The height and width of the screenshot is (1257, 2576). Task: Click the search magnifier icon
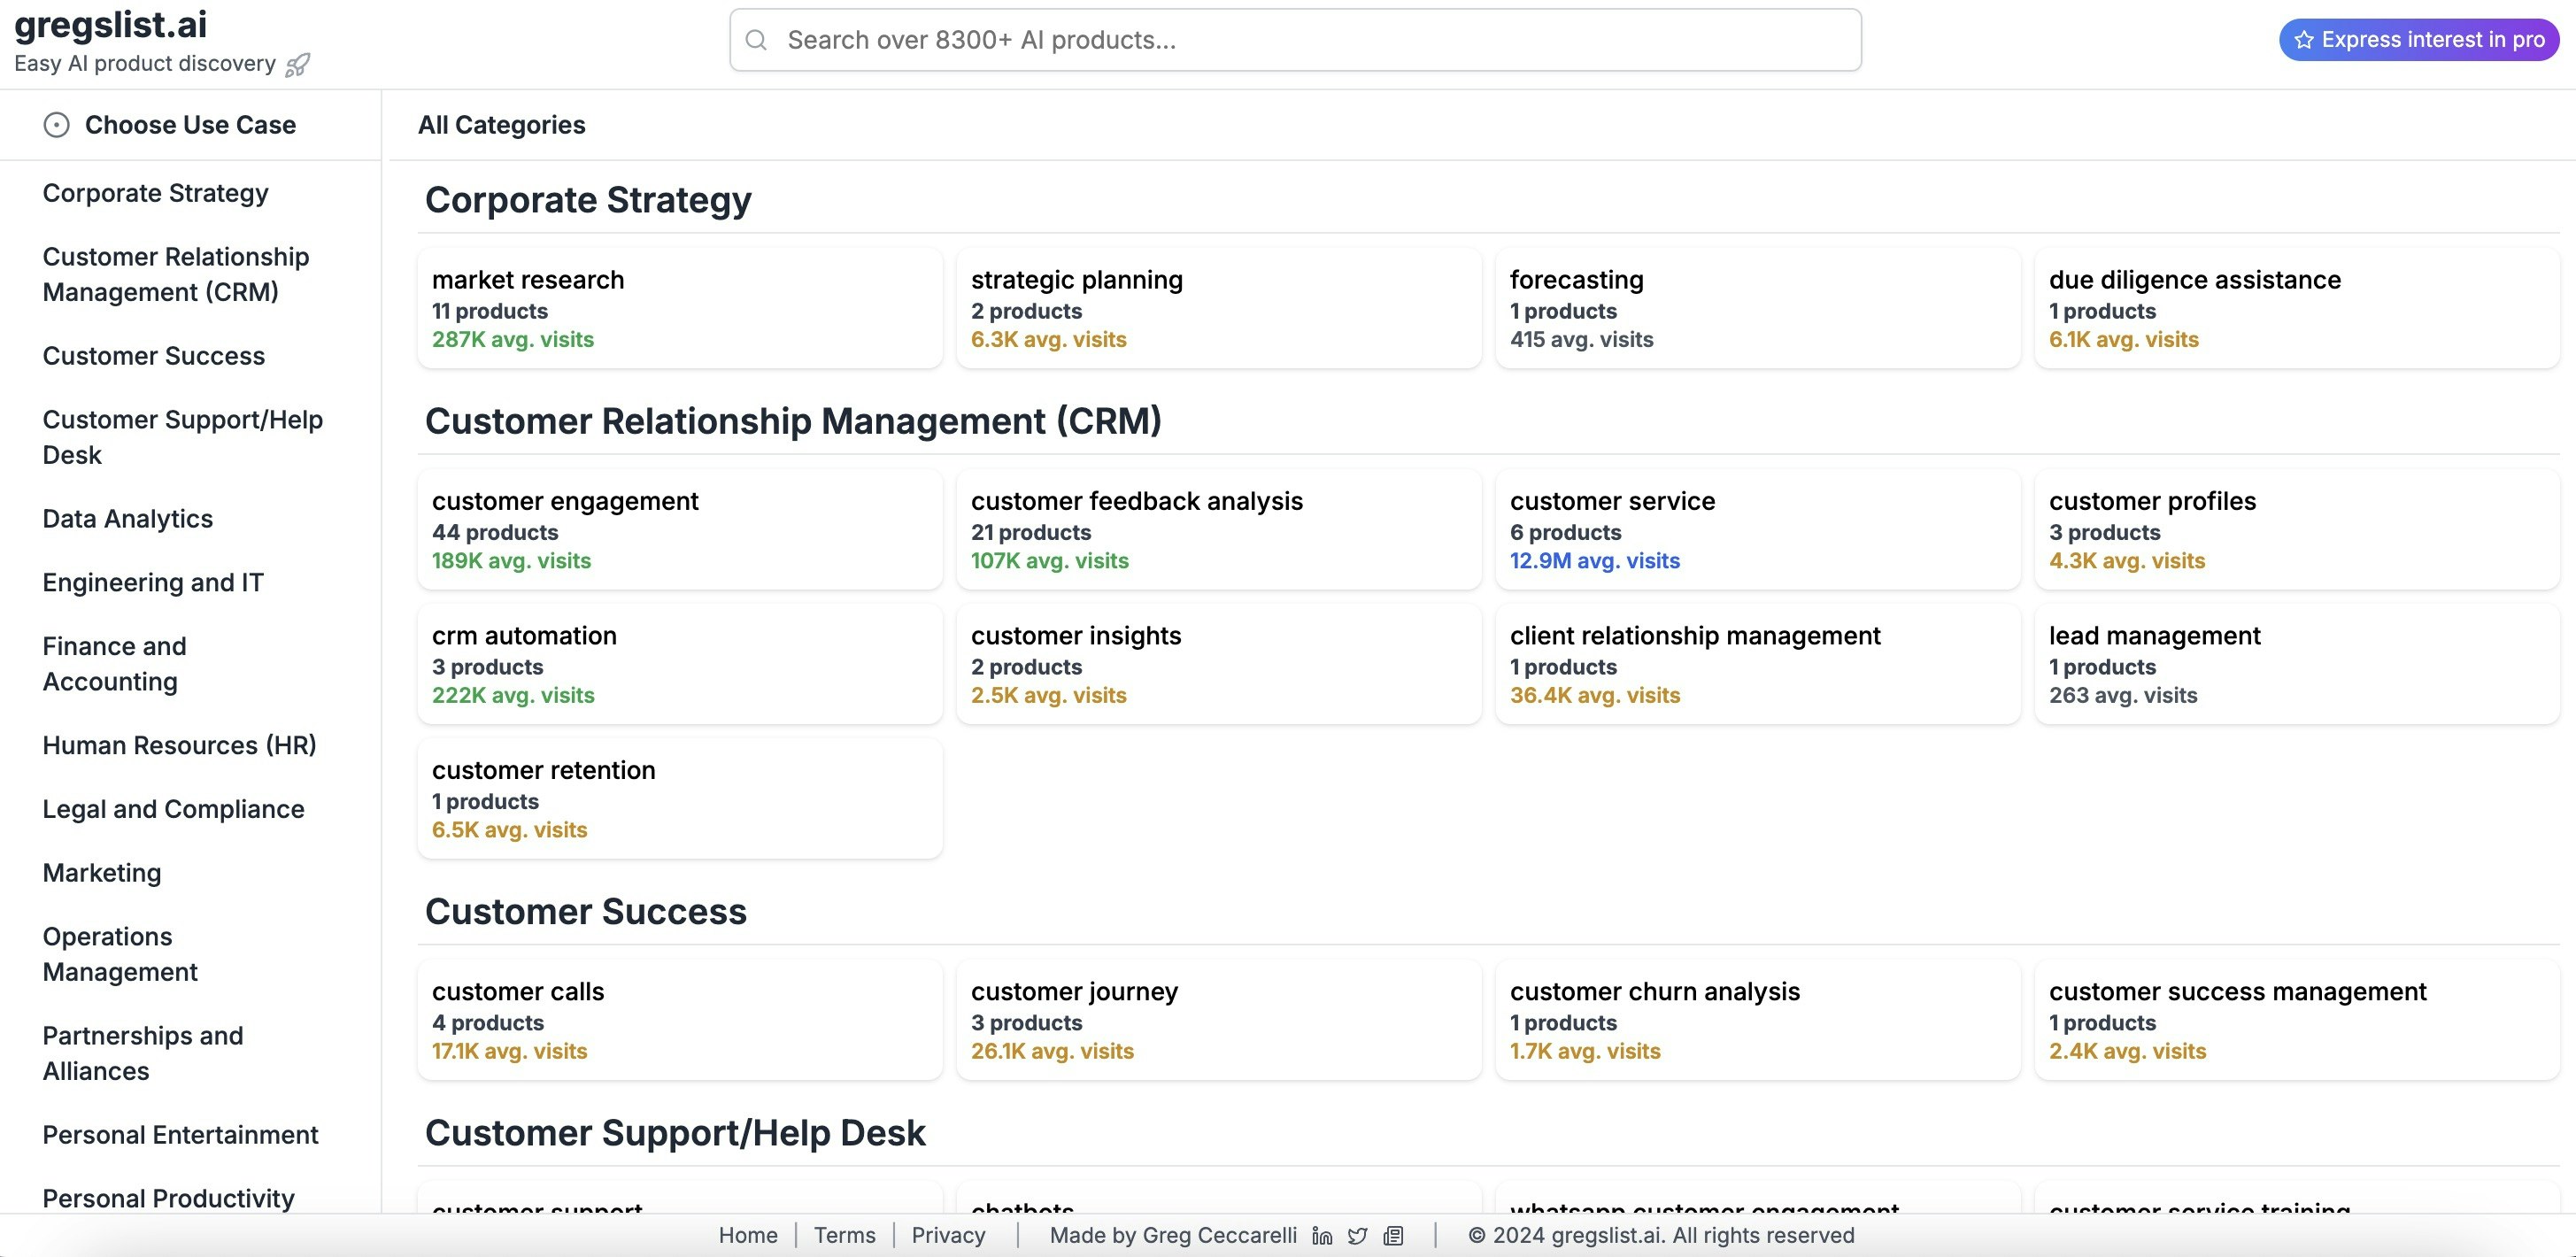(757, 40)
